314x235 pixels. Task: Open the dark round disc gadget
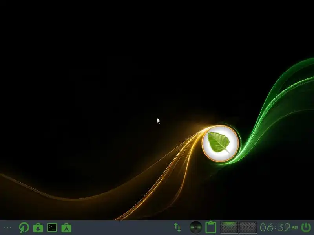(195, 228)
